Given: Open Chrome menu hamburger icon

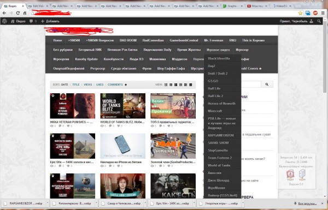Looking at the screenshot, I should coord(323,13).
